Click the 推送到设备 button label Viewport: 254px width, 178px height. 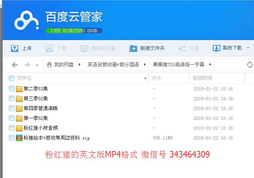point(103,48)
